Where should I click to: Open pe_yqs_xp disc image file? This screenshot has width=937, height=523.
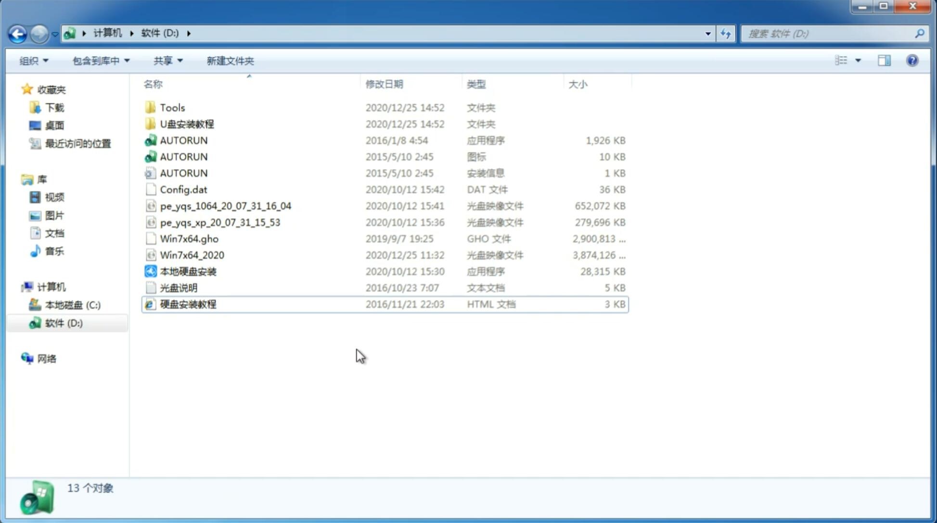(x=220, y=222)
